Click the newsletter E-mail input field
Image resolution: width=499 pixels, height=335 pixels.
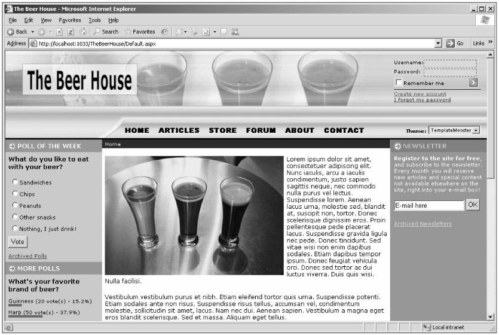pos(428,205)
